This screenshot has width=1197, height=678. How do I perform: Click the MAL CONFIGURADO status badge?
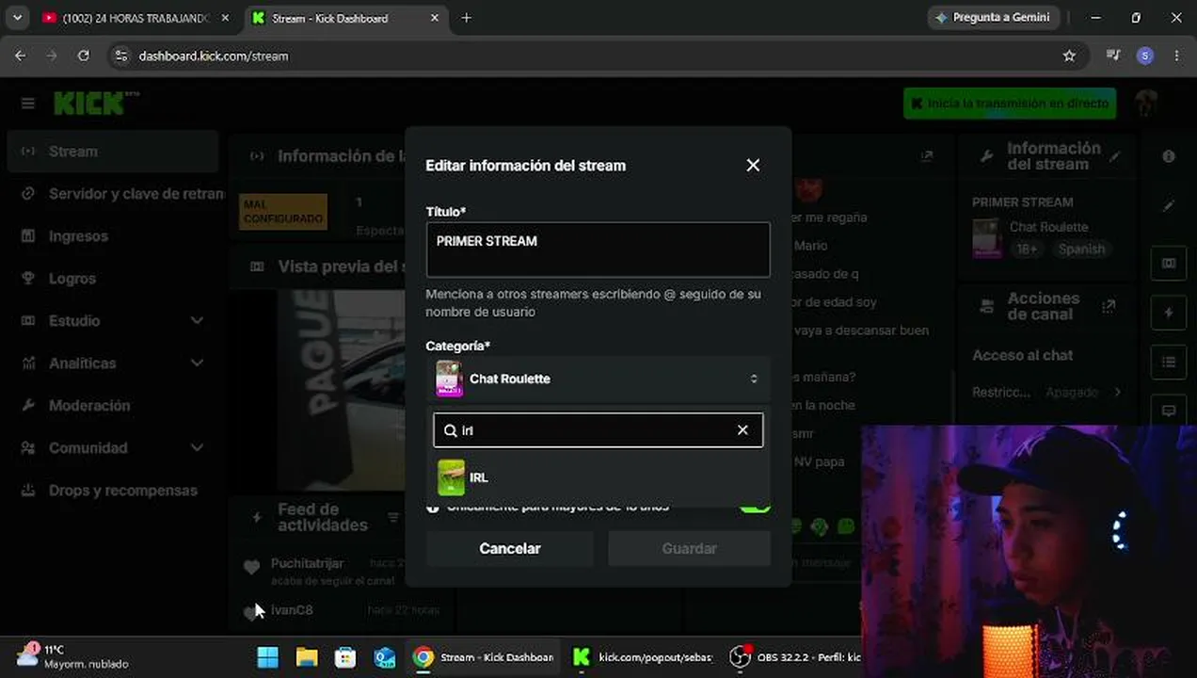[282, 212]
